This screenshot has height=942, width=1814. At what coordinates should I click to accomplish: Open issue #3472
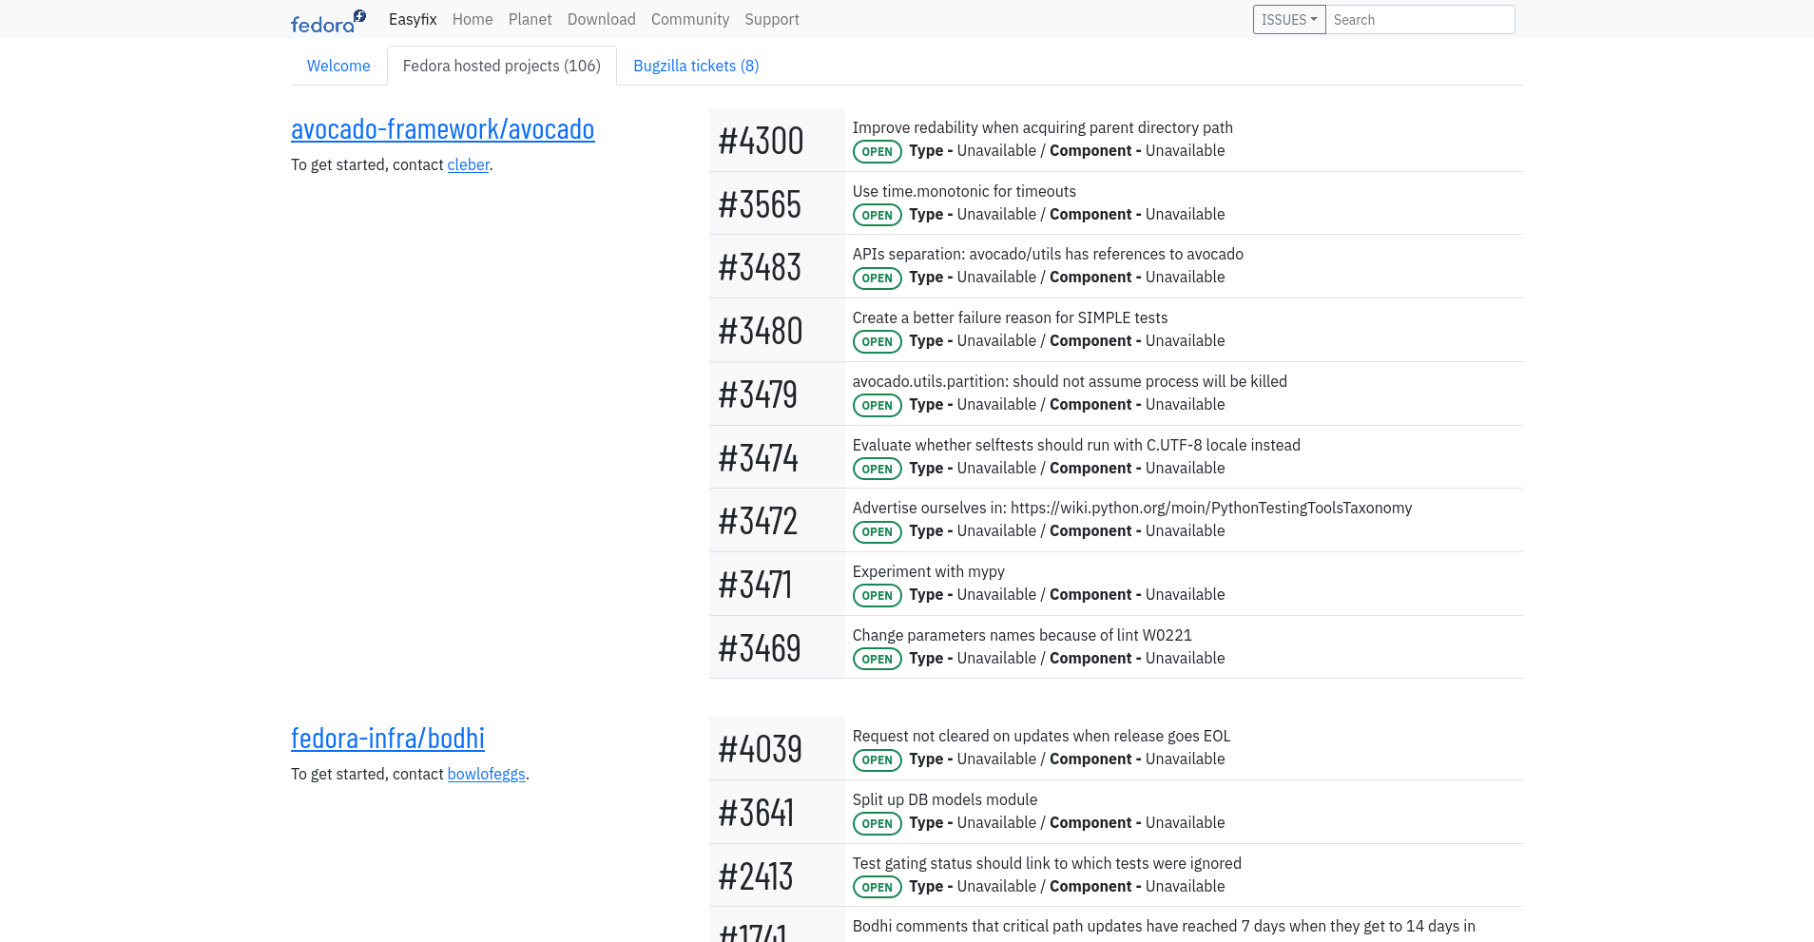pos(758,521)
